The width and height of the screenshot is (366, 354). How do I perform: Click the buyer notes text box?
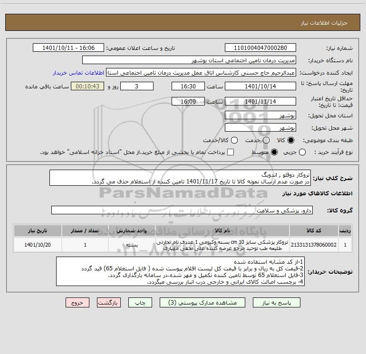180,271
